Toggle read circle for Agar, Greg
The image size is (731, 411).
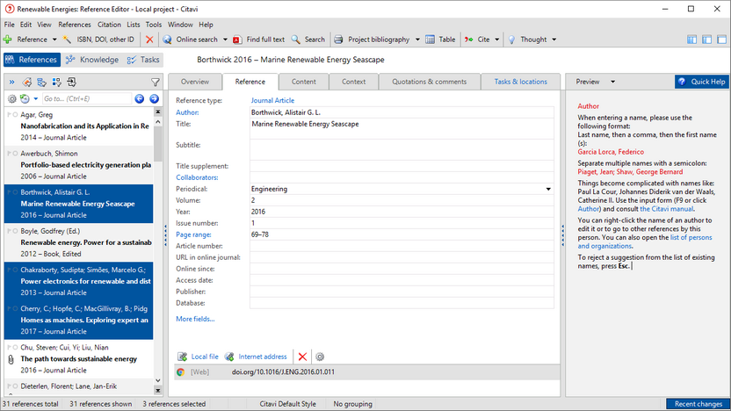coord(16,115)
